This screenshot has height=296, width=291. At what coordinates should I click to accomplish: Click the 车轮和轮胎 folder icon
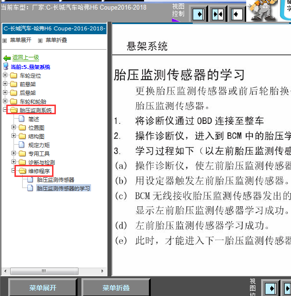(x=13, y=101)
